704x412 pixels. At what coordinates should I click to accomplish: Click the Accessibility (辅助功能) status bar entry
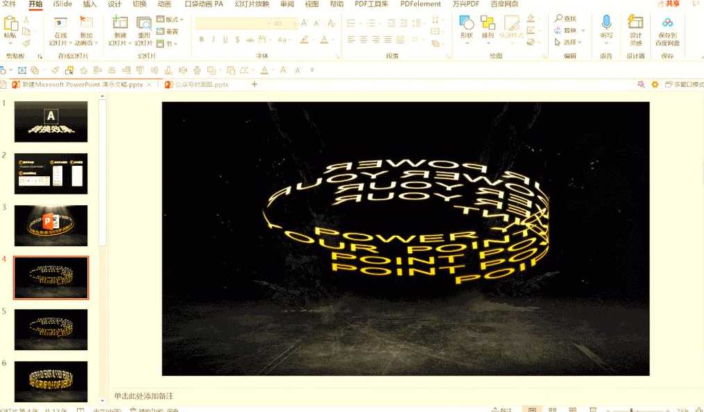coord(153,410)
